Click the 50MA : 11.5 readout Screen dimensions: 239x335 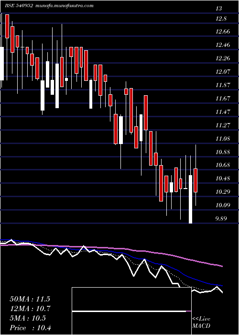[x=30, y=299]
